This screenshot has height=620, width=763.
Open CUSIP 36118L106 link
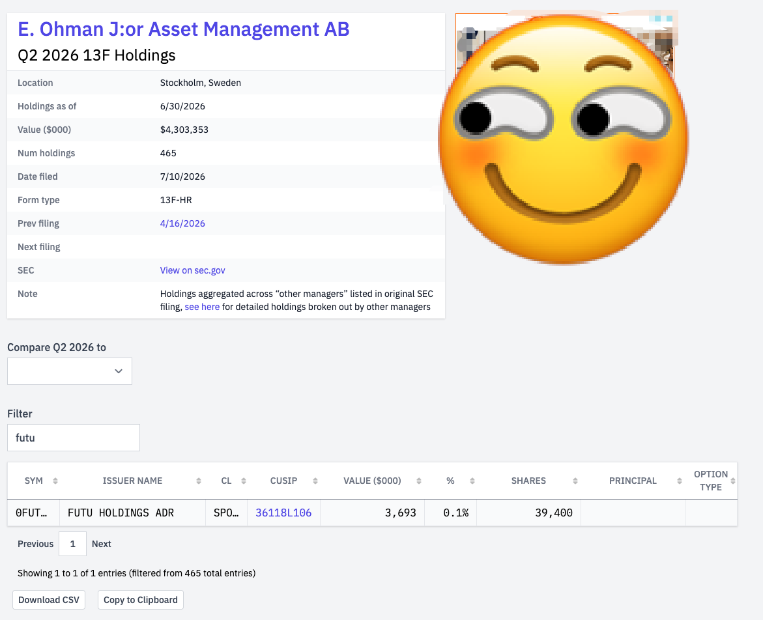click(283, 513)
